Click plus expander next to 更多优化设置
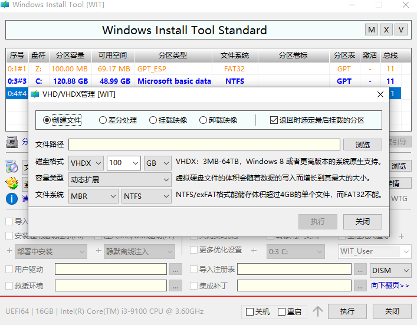Image resolution: width=417 pixels, height=325 pixels. [x=254, y=251]
